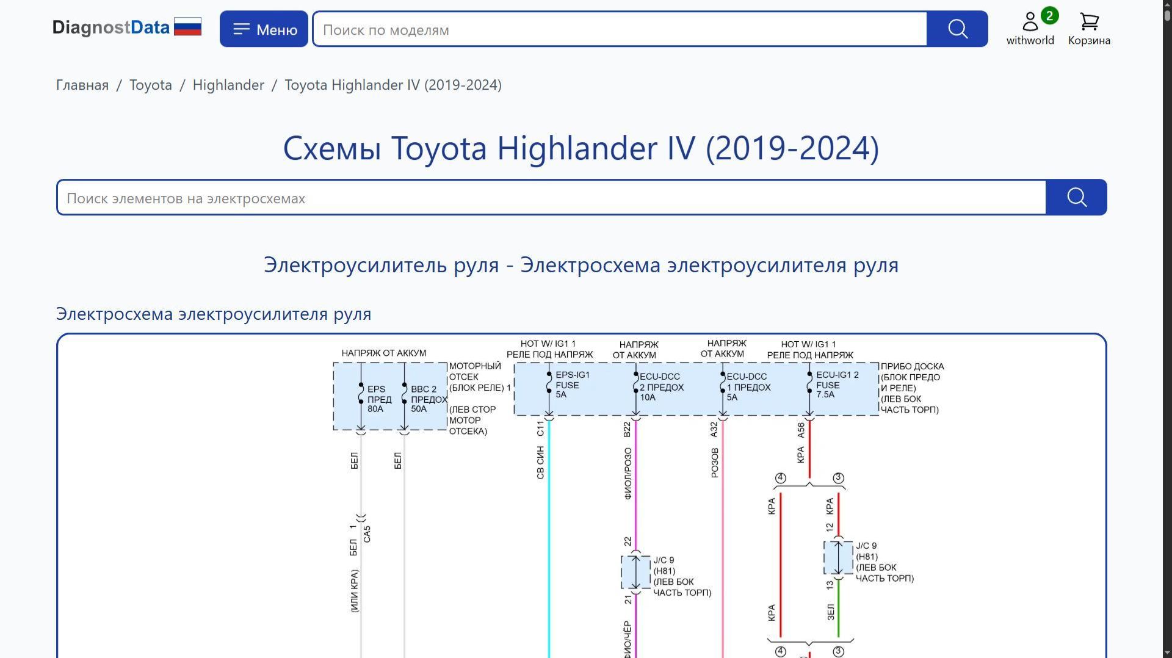Click the top search magnifier icon
Image resolution: width=1172 pixels, height=658 pixels.
(957, 29)
